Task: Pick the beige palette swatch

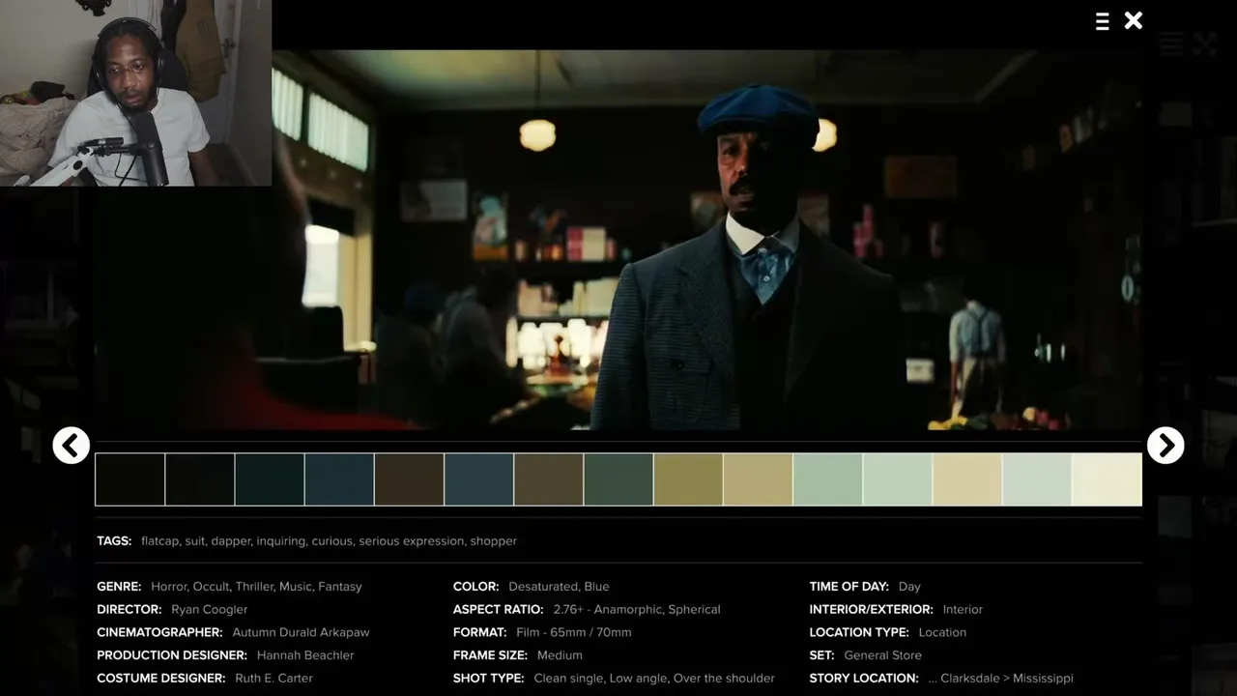Action: point(967,479)
